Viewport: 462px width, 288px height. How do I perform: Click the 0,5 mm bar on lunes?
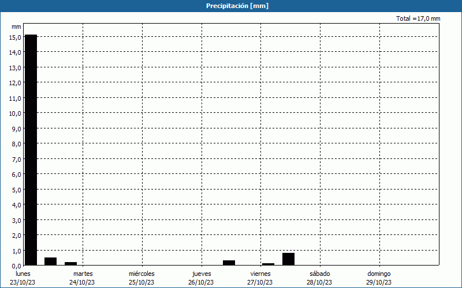51,262
